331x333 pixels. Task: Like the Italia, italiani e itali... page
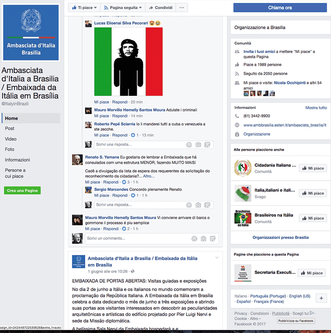313,193
